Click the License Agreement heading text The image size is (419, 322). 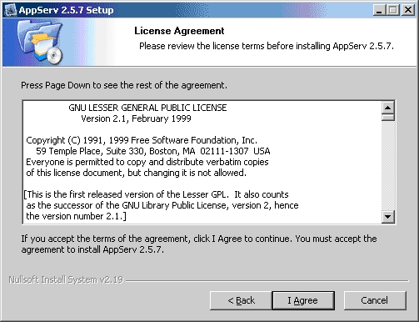[x=179, y=31]
